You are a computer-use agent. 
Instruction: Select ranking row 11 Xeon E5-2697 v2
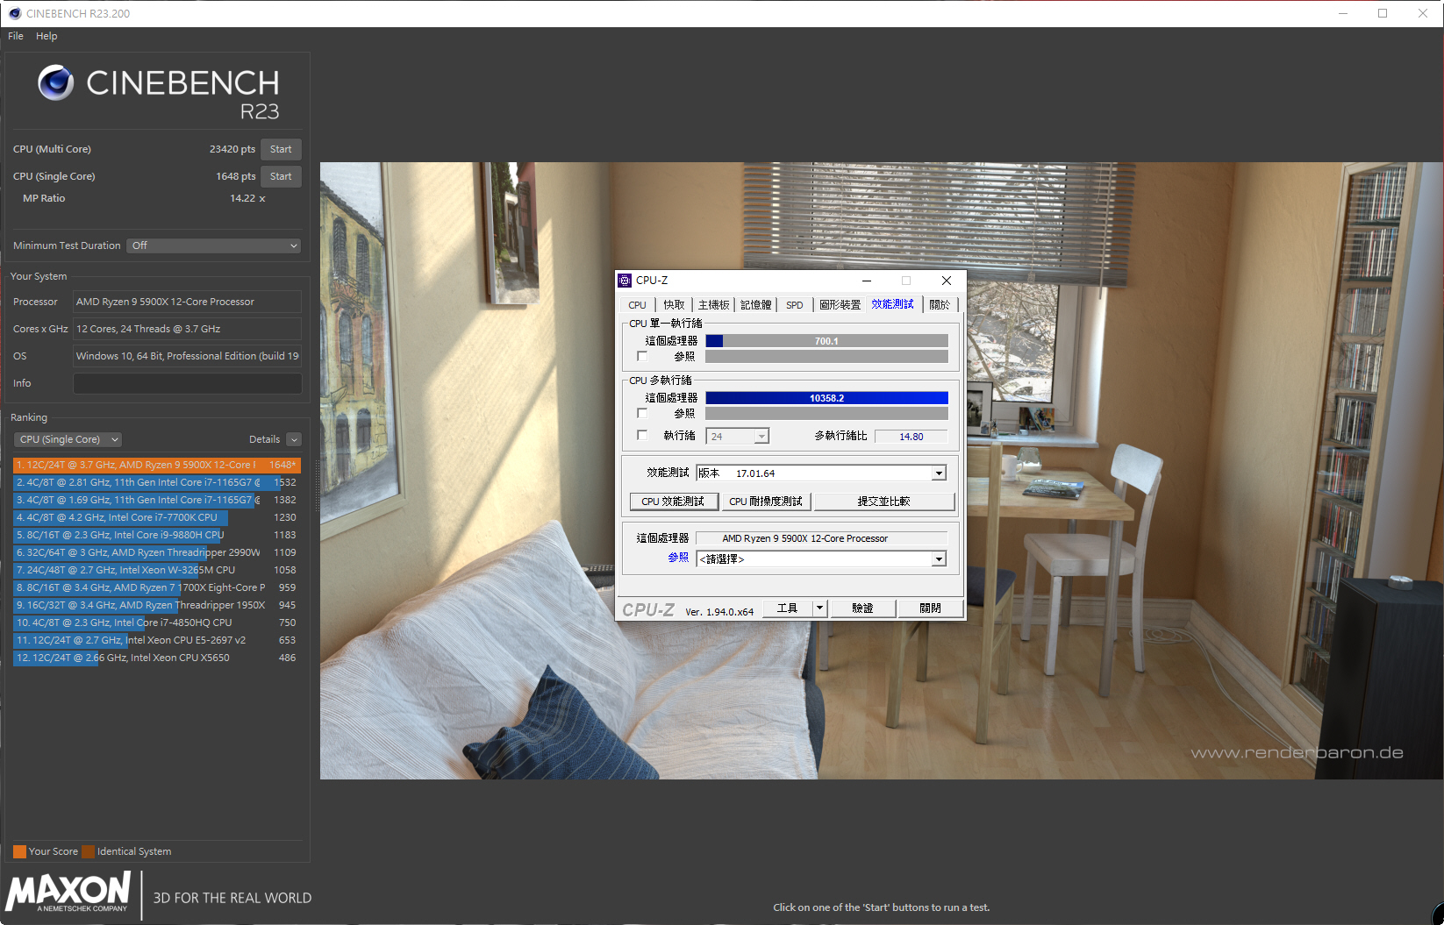[x=157, y=640]
